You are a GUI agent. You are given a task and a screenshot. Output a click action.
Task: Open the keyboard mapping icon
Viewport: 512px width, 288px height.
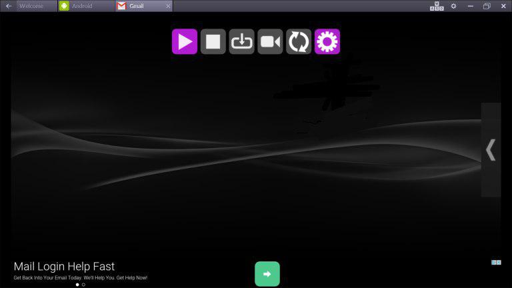coord(436,6)
